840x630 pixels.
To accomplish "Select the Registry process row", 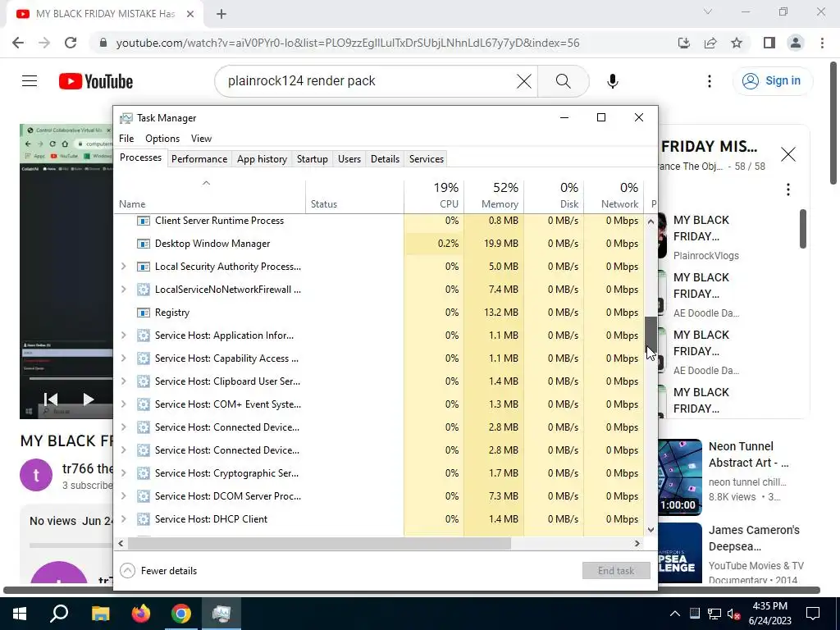I will point(379,313).
